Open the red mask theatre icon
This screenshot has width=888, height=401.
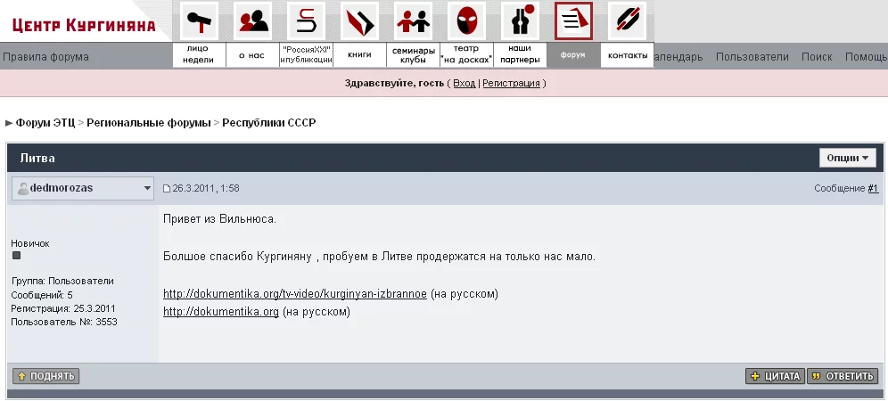pyautogui.click(x=466, y=21)
